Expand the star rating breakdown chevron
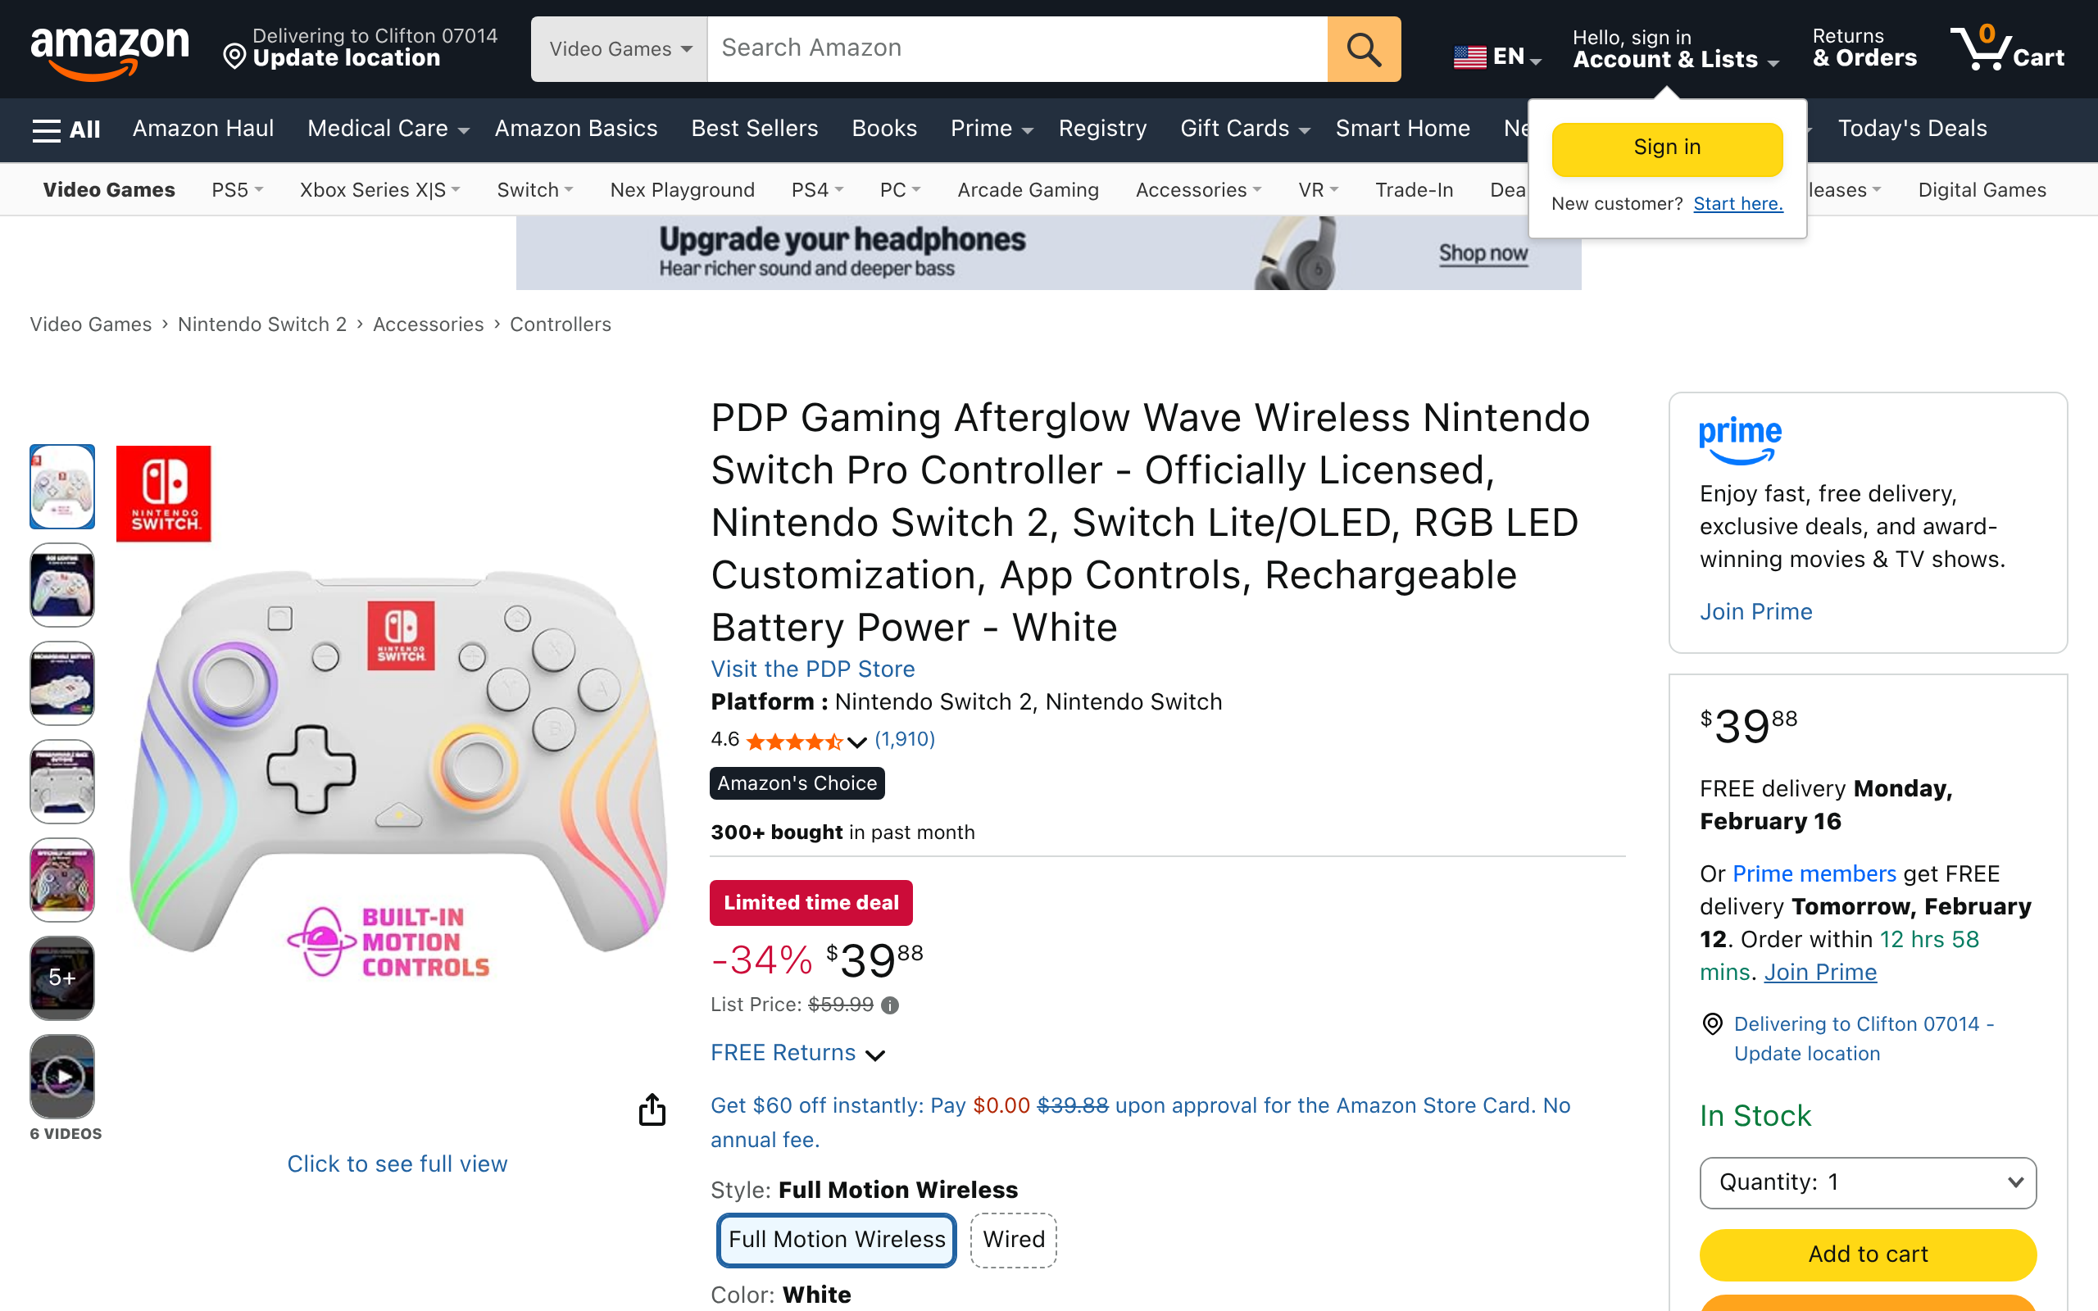The image size is (2098, 1311). (x=856, y=742)
